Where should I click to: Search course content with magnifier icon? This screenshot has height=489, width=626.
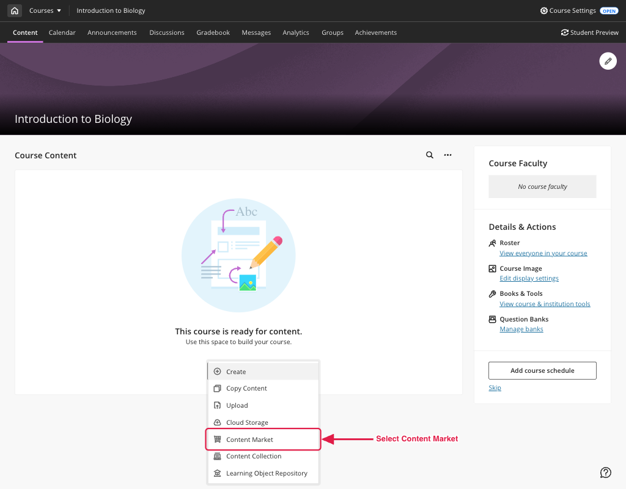click(430, 155)
